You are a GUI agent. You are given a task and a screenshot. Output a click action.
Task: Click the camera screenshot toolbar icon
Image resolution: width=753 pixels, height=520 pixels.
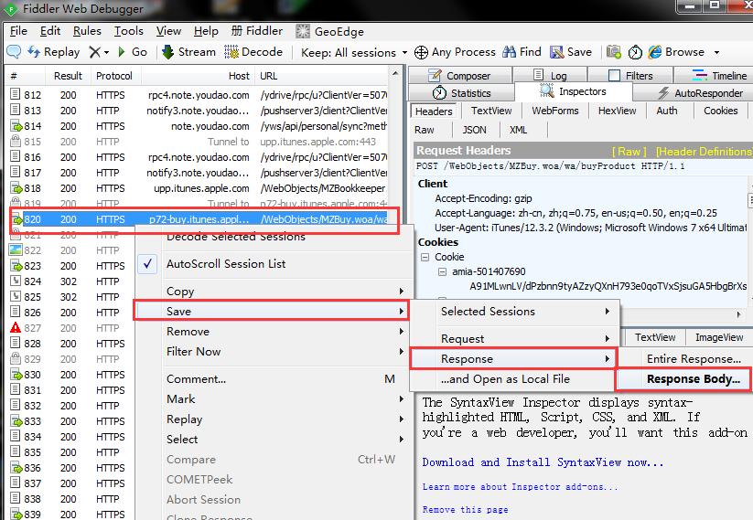pos(613,52)
